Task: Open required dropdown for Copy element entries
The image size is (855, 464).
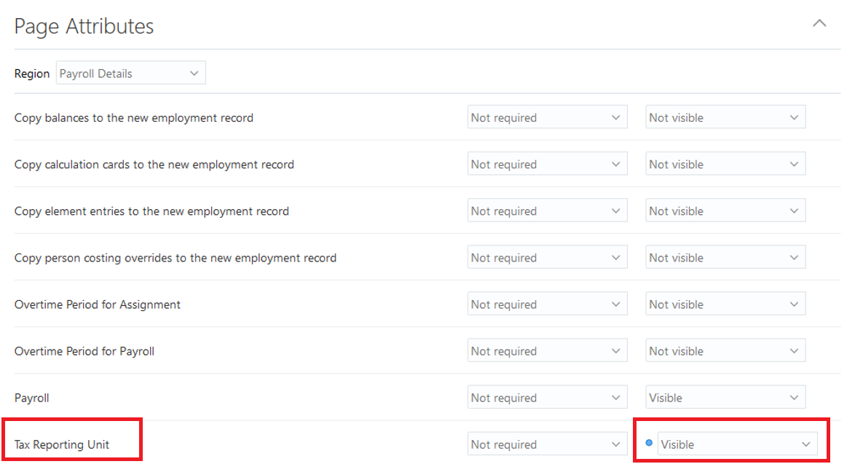Action: pos(547,211)
